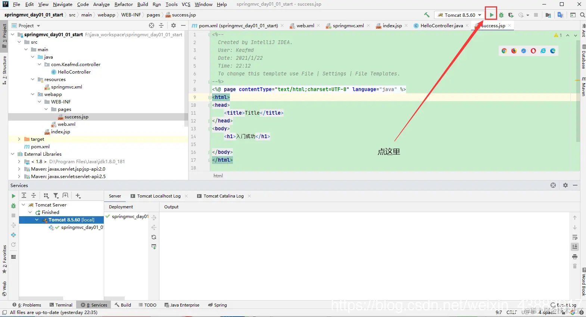Hide the Project panel with minus icon
The width and height of the screenshot is (586, 317).
tap(183, 25)
